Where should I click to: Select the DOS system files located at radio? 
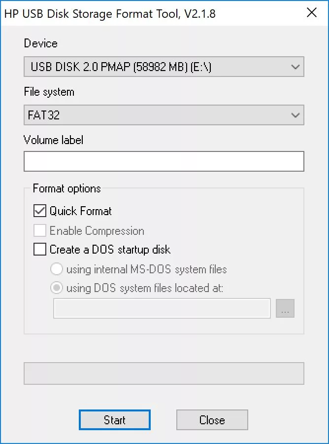point(57,288)
